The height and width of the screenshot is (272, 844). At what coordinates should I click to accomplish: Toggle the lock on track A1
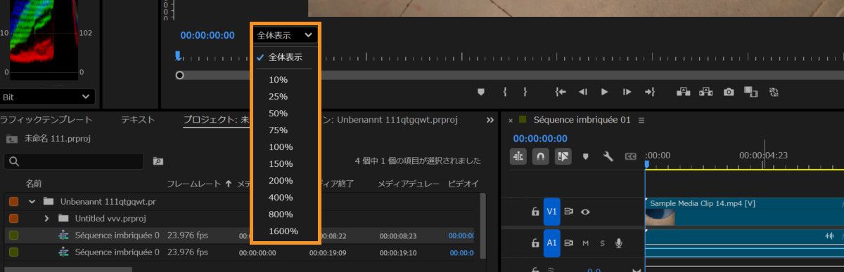coord(535,243)
